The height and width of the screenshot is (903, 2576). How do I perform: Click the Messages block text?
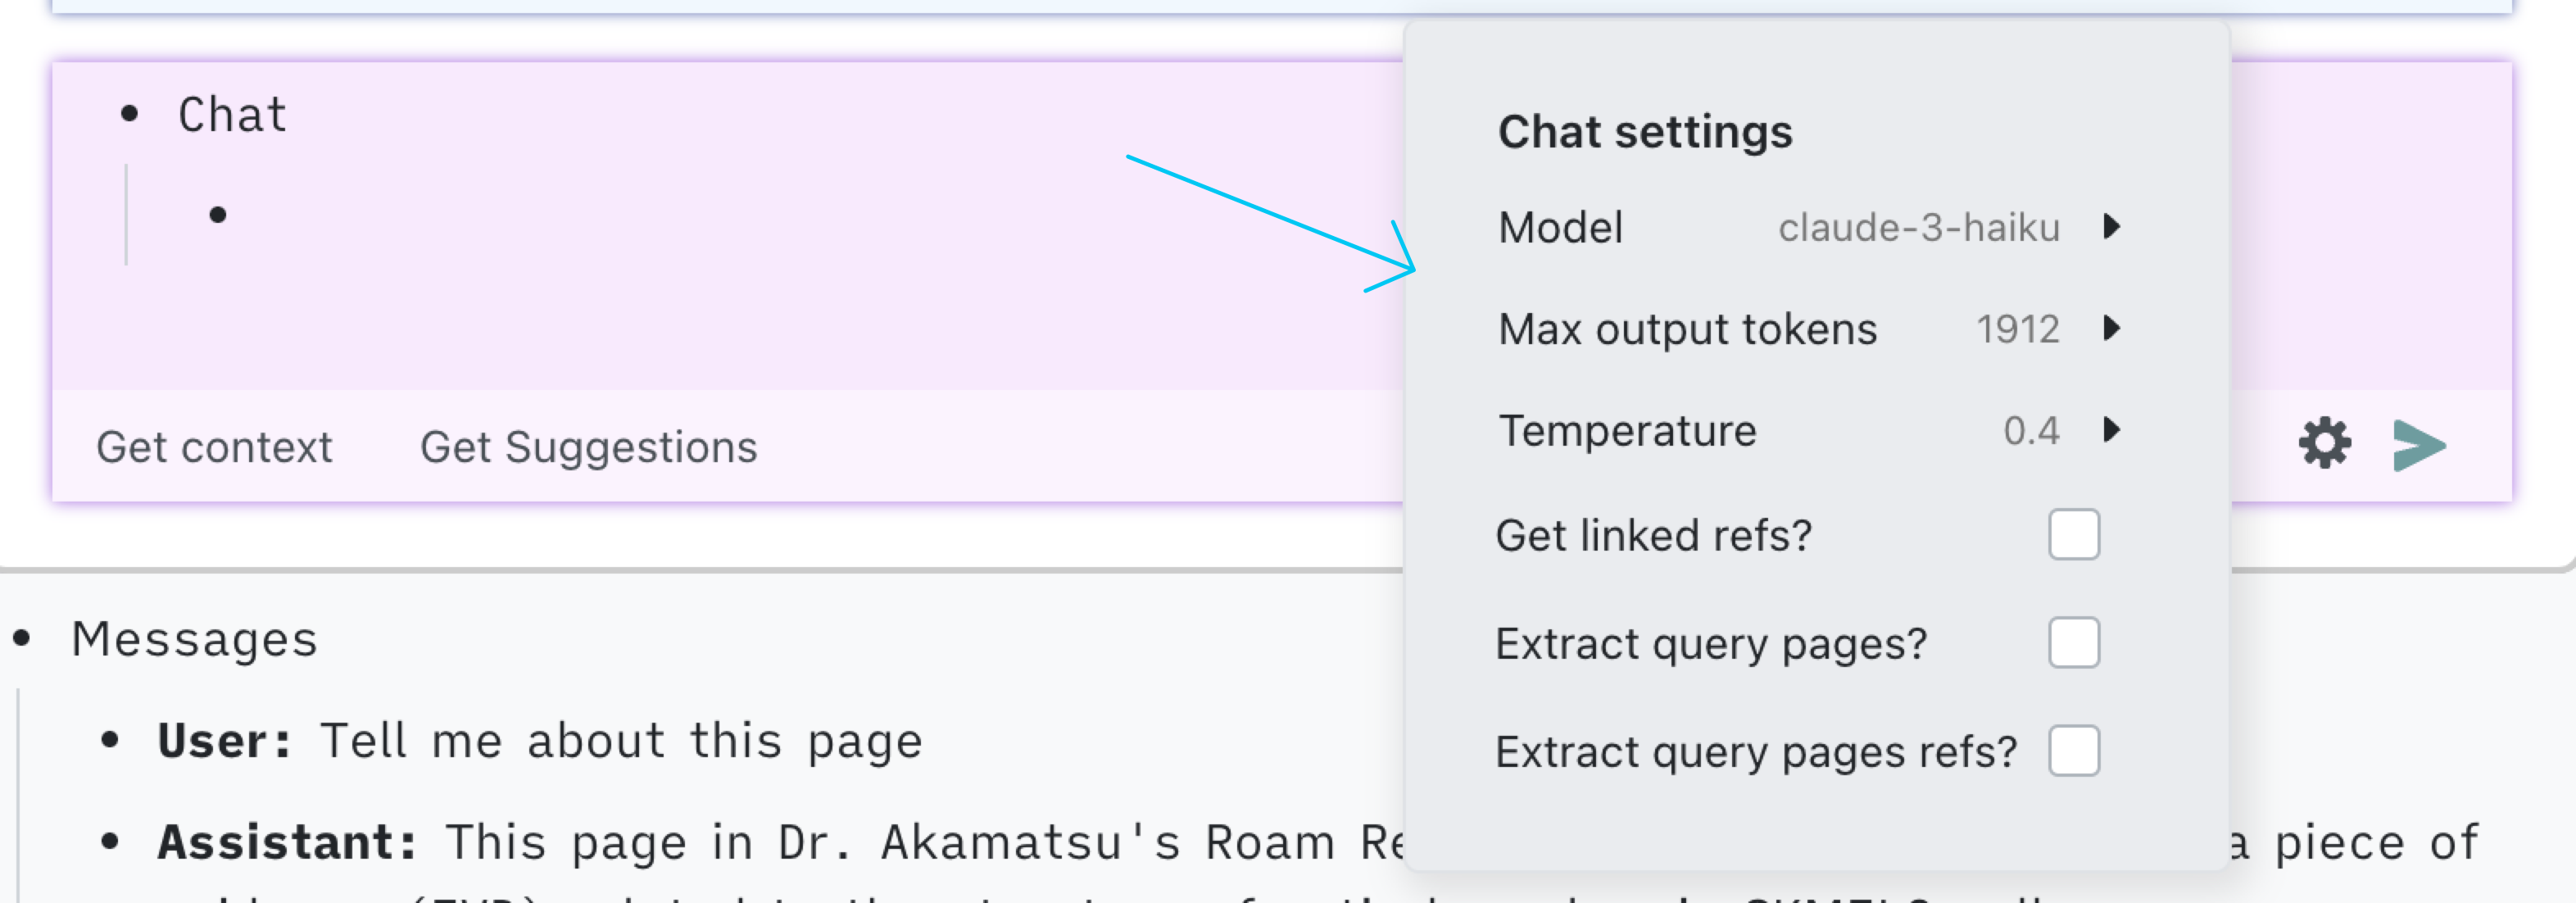point(194,639)
